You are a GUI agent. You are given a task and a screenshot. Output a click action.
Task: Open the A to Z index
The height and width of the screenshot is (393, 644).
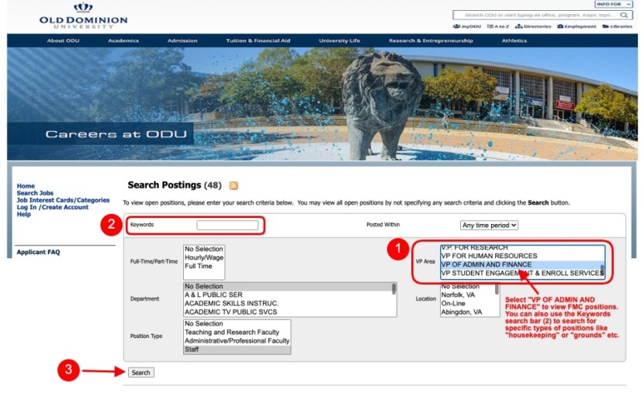click(x=501, y=26)
